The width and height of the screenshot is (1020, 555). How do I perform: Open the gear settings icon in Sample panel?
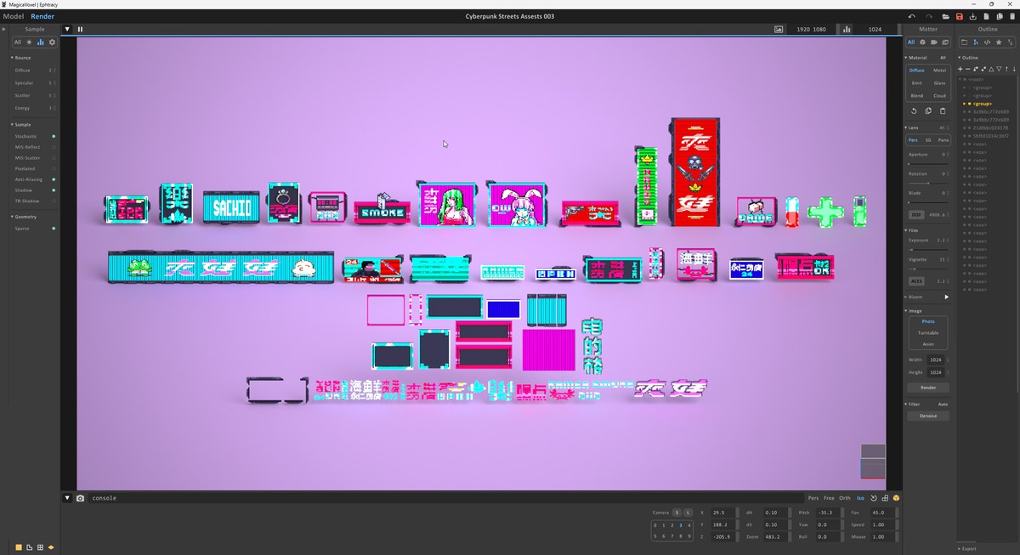point(52,42)
